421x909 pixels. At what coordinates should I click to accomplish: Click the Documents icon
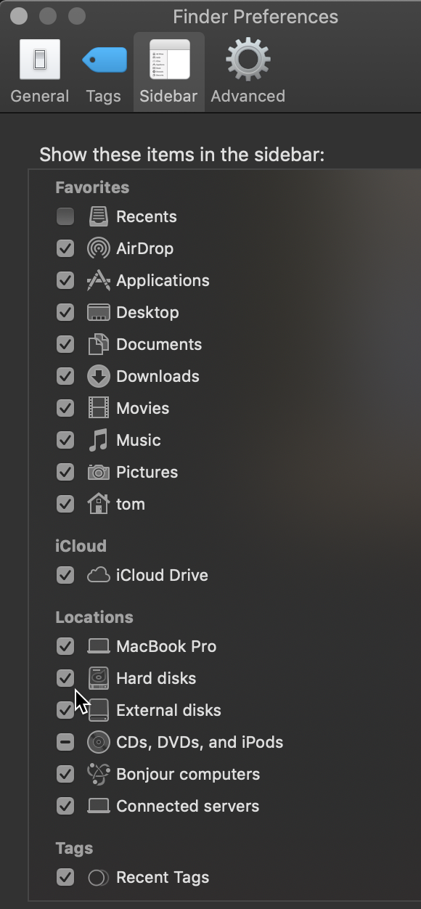98,344
